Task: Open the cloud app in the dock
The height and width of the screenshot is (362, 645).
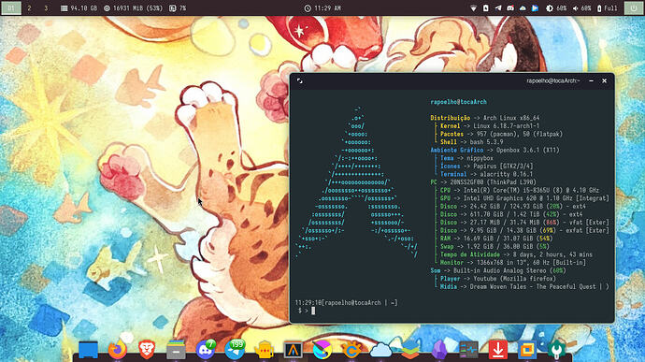Action: pos(380,350)
